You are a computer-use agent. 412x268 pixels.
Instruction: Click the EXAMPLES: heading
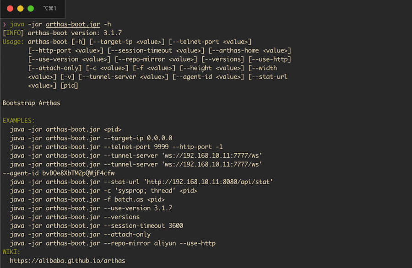click(18, 120)
